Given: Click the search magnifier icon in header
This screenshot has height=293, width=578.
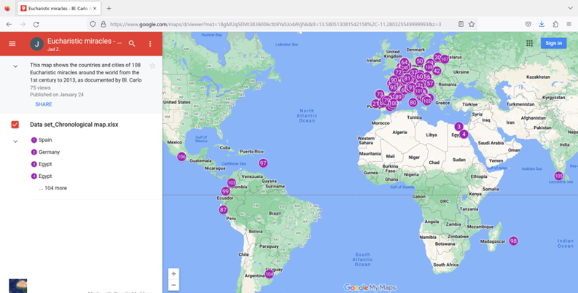Looking at the screenshot, I should [132, 44].
